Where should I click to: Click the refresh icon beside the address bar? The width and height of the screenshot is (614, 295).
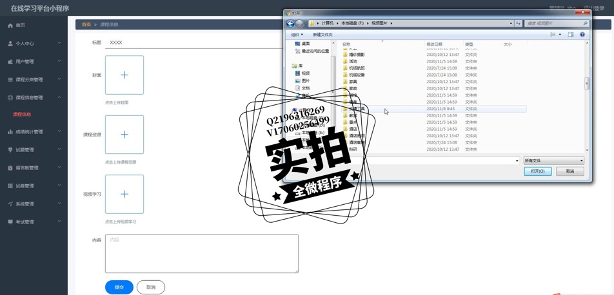pos(518,23)
